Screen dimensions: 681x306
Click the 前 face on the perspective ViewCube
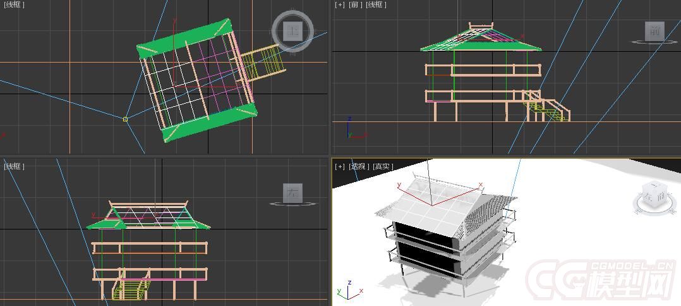click(x=661, y=196)
